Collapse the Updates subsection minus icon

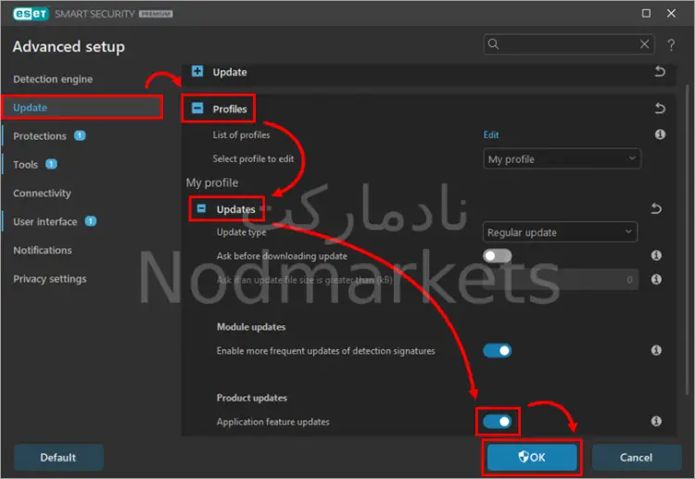point(201,208)
